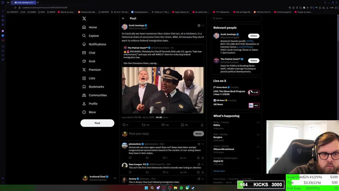The height and width of the screenshot is (191, 339).
Task: Open Bookmarks in the sidebar
Action: coord(93,87)
